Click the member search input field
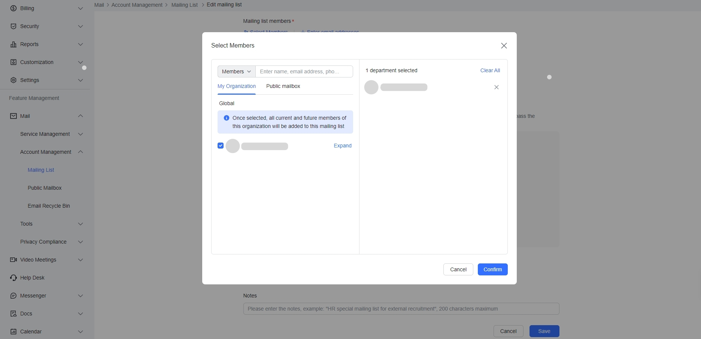Screen dimensions: 701x339 tap(304, 71)
